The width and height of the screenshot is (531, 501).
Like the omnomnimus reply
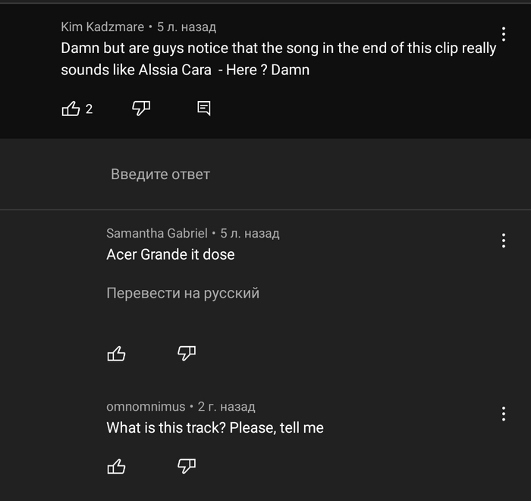tap(116, 467)
